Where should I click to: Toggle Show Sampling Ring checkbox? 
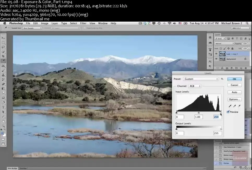coord(85,28)
